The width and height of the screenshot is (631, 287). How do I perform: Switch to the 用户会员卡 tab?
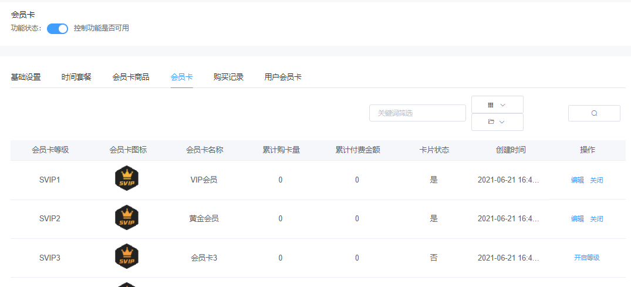tap(283, 77)
